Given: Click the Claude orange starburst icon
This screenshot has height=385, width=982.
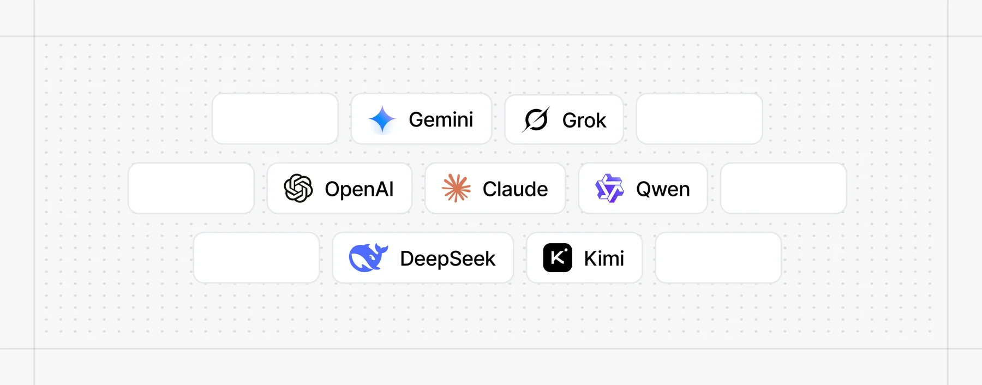Looking at the screenshot, I should click(456, 189).
